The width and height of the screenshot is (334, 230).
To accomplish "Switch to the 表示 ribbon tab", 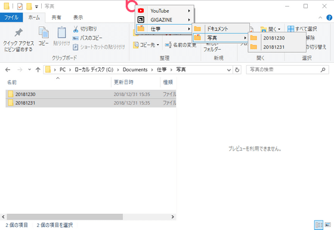I will point(78,17).
